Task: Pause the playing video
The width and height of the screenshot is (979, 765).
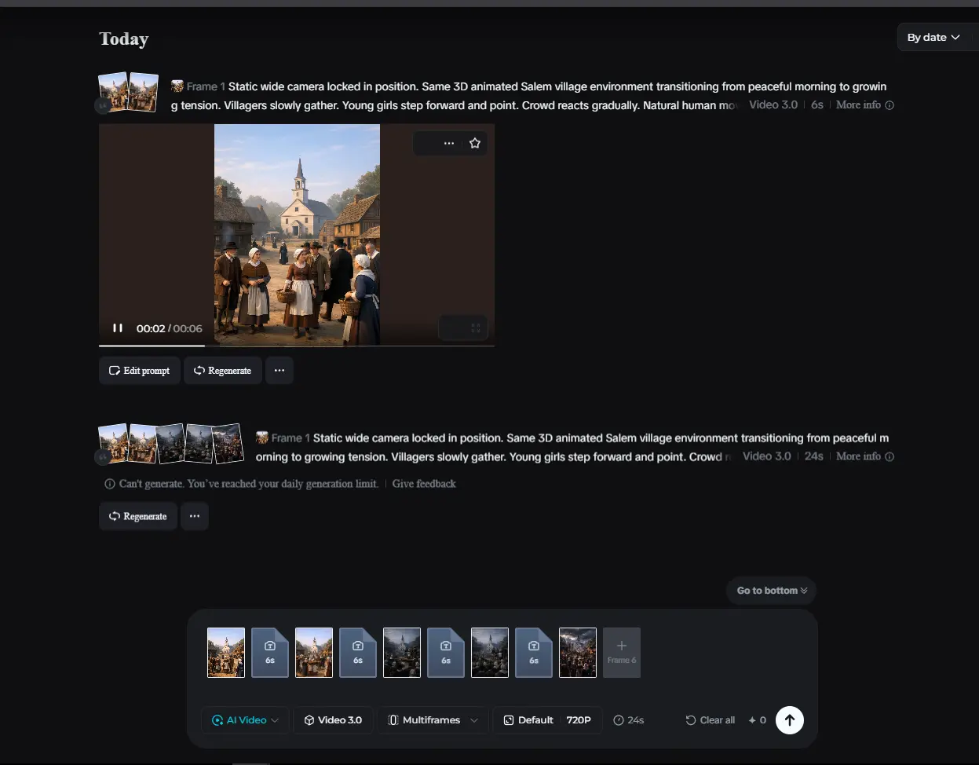Action: click(118, 328)
